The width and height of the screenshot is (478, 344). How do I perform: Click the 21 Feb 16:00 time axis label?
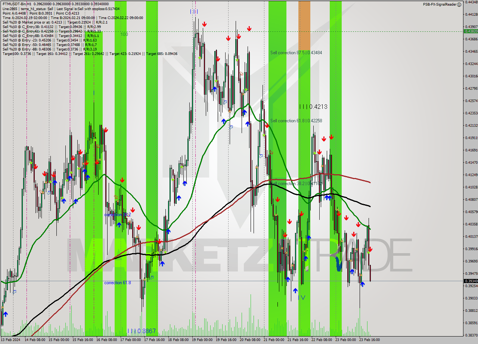pyautogui.click(x=298, y=340)
